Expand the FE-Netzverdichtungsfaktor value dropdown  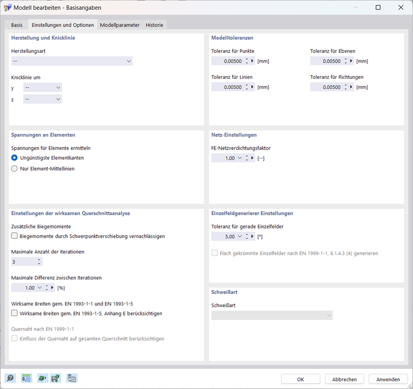[x=240, y=158]
